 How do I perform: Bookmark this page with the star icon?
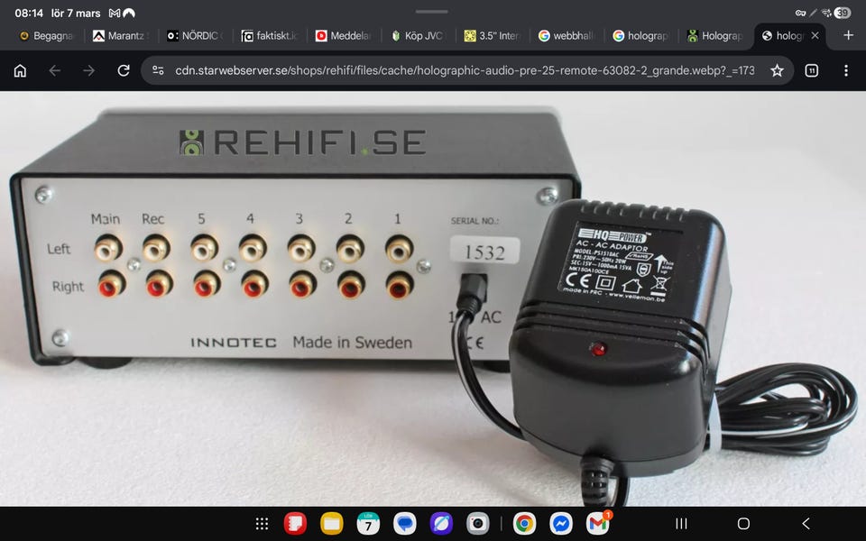(777, 70)
